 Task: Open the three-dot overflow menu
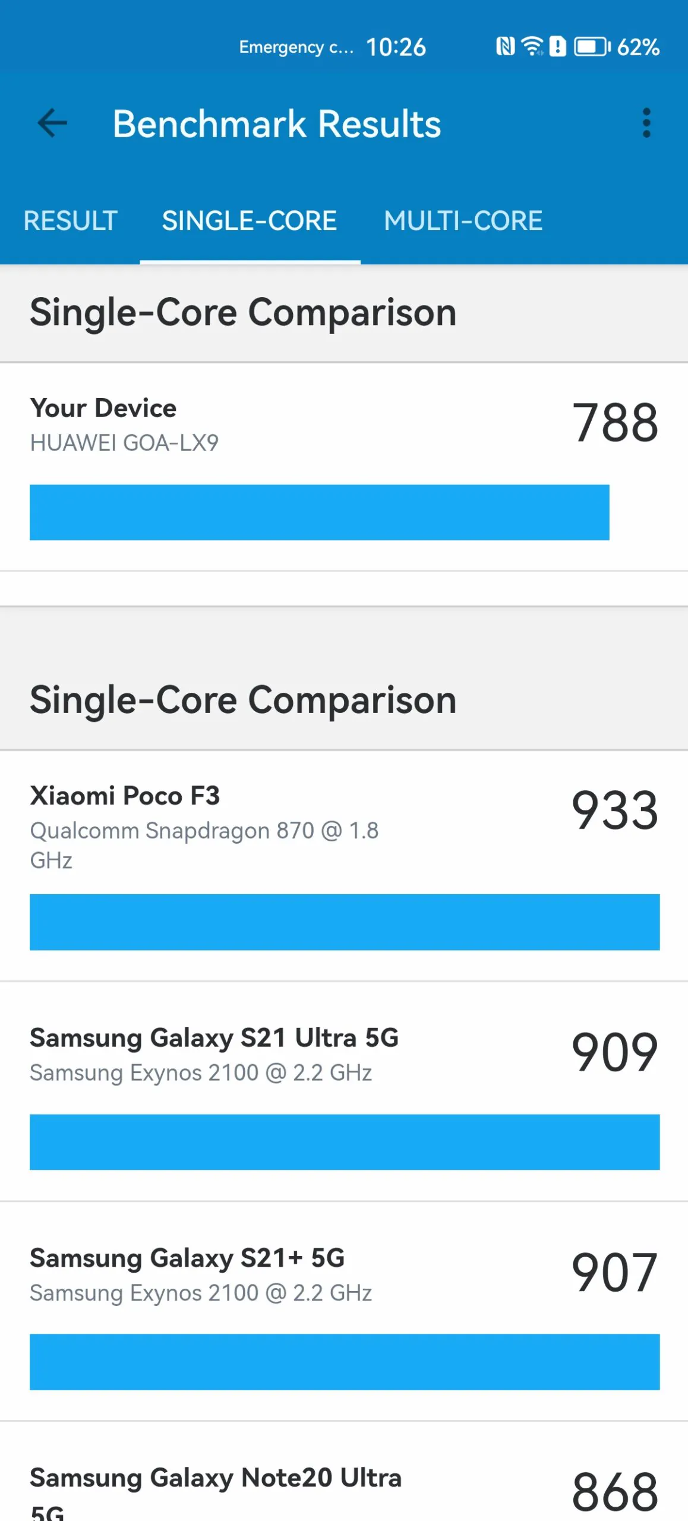pos(646,123)
